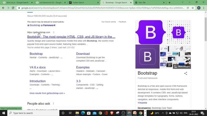Share the Bootstrap knowledge panel
This screenshot has height=116, width=207.
[x=186, y=73]
